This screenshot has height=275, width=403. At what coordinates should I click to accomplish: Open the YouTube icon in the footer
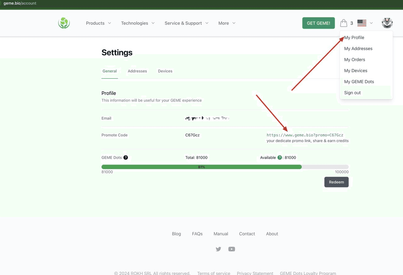pyautogui.click(x=231, y=249)
